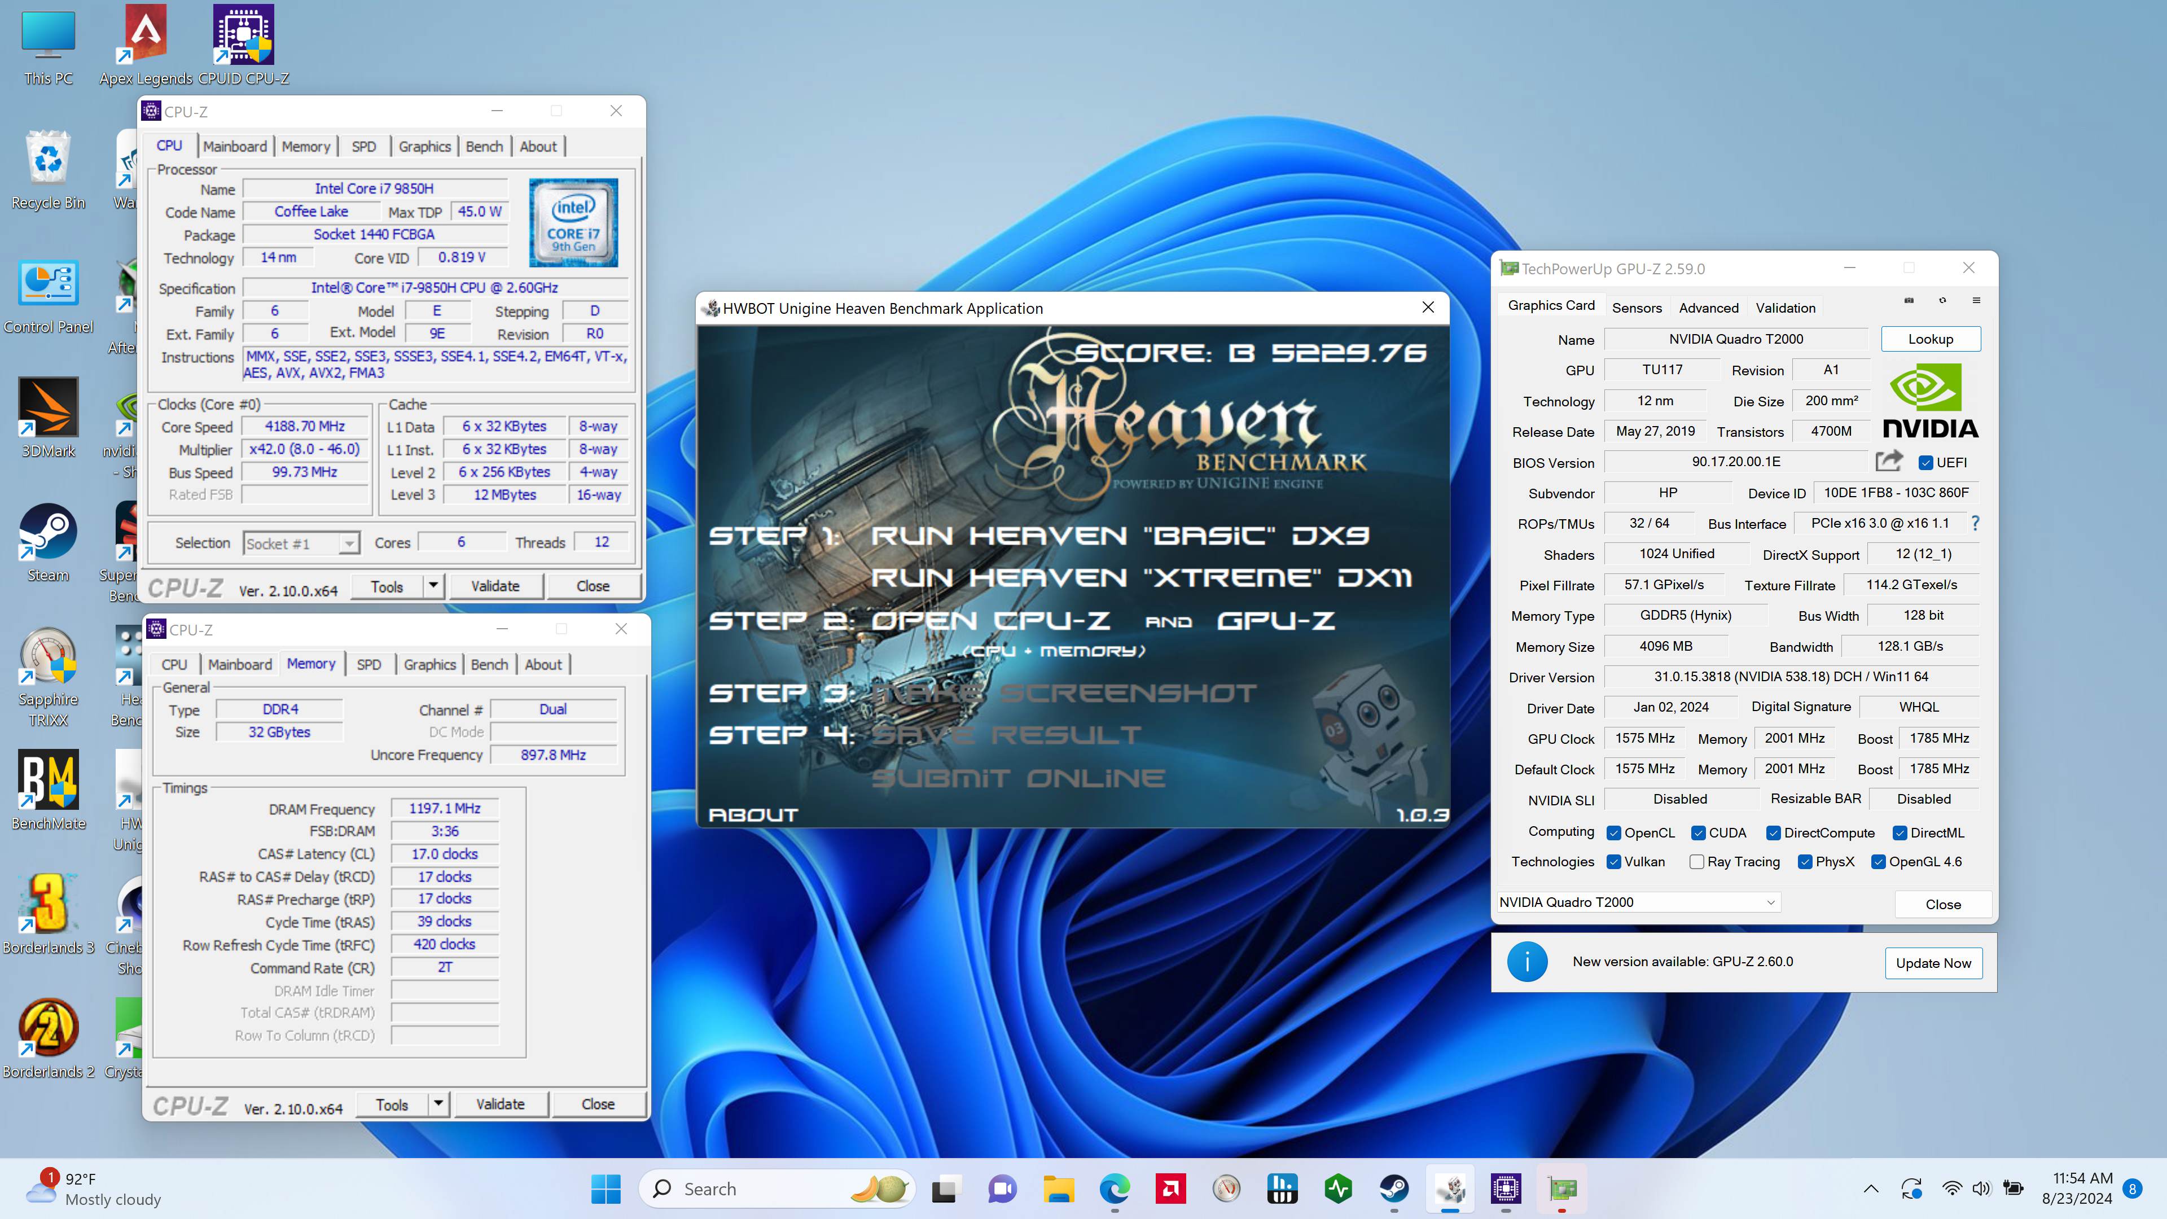The height and width of the screenshot is (1219, 2167).
Task: Launch 3DMark desktop shortcut
Action: click(49, 418)
